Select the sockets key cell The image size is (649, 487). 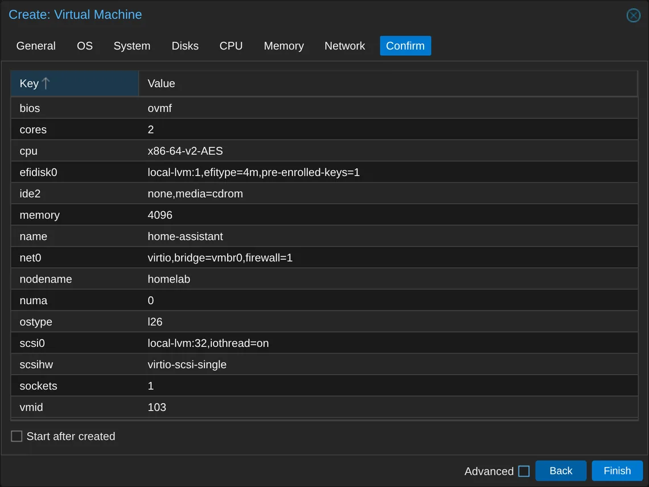coord(75,386)
